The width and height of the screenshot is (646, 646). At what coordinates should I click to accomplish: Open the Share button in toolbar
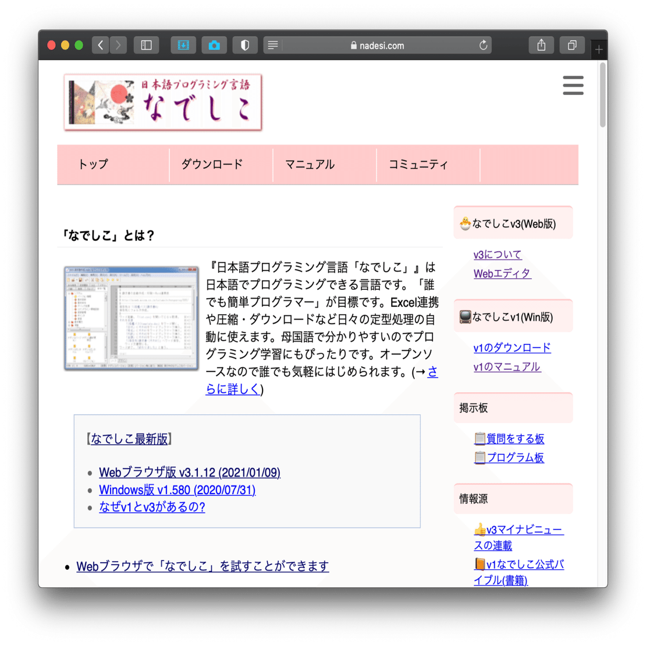pos(541,45)
